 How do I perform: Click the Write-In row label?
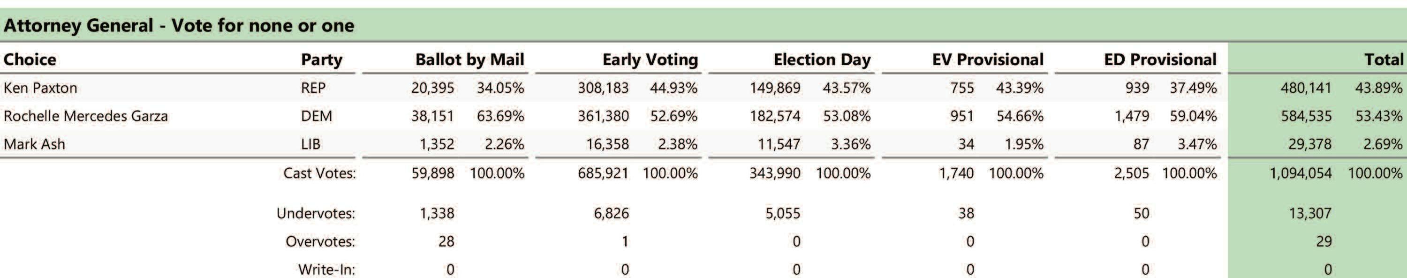(326, 269)
